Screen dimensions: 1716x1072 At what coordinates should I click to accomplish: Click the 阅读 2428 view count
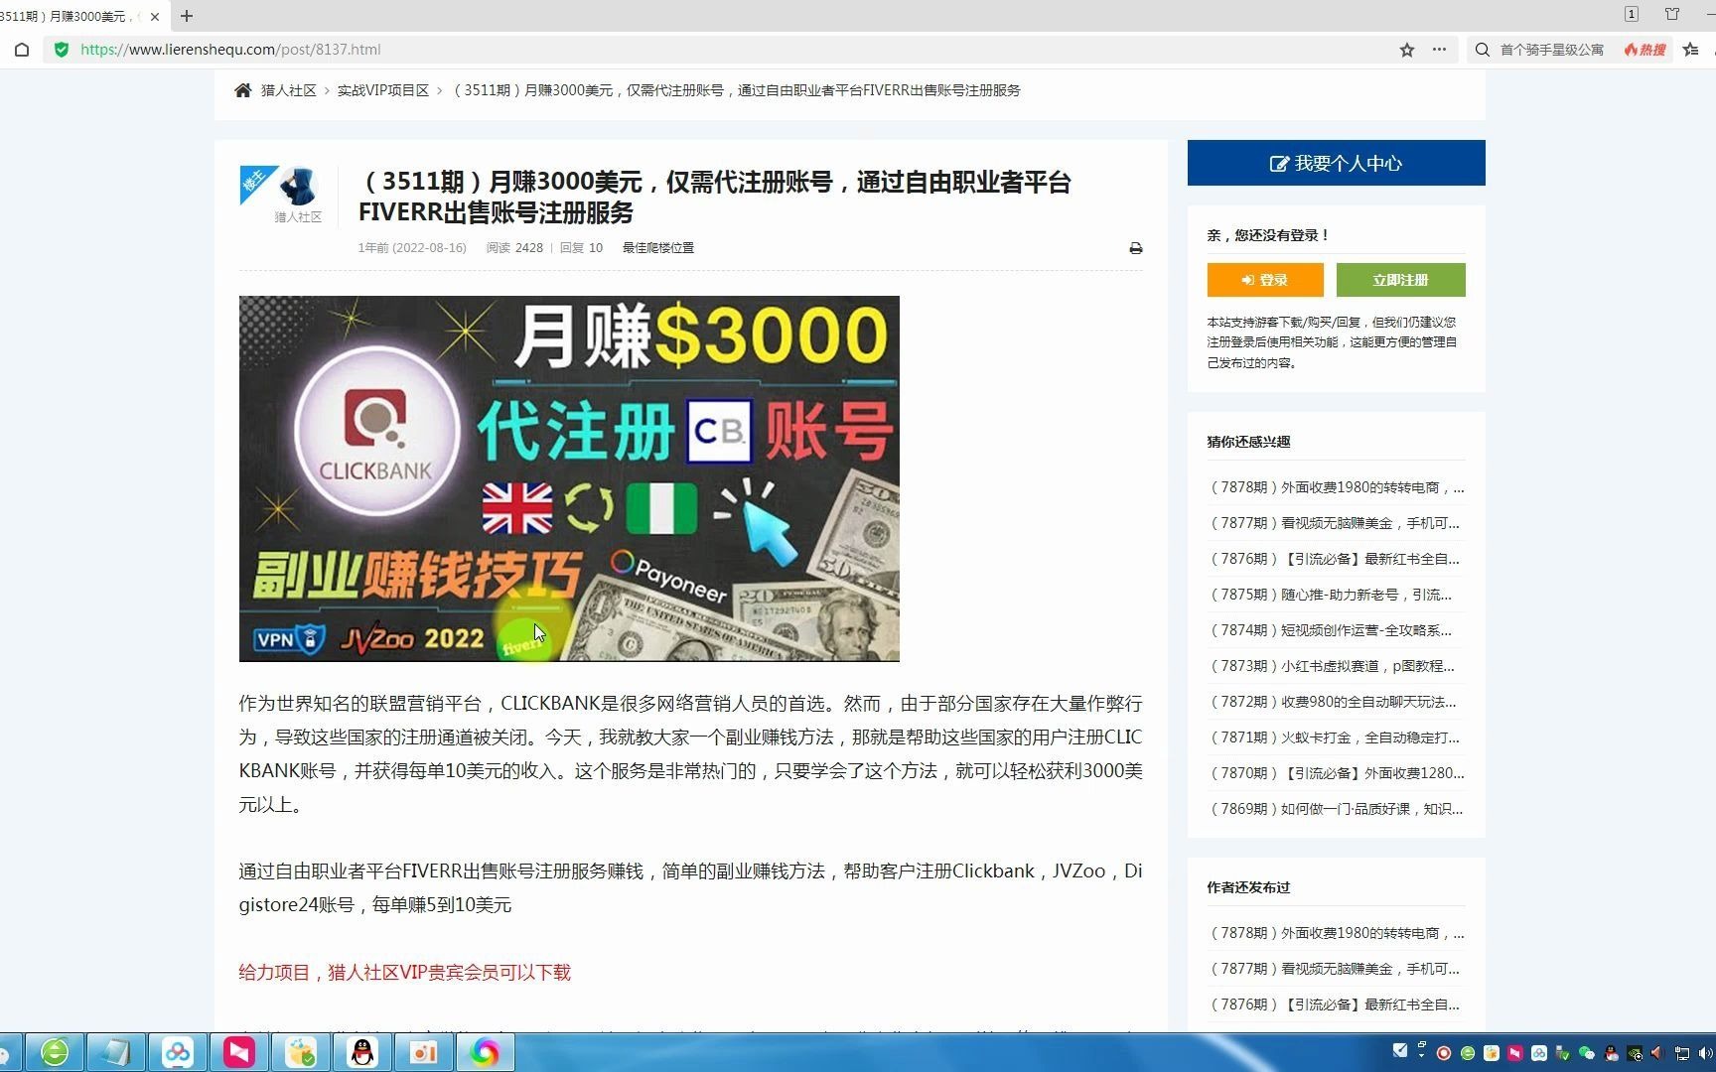[x=514, y=248]
